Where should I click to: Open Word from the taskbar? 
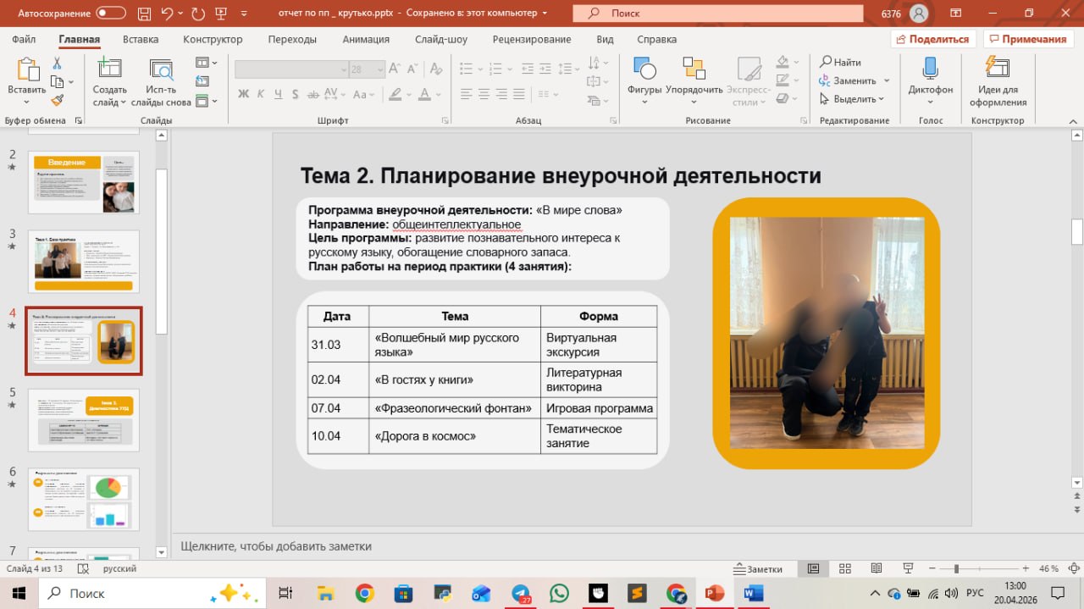(x=754, y=594)
